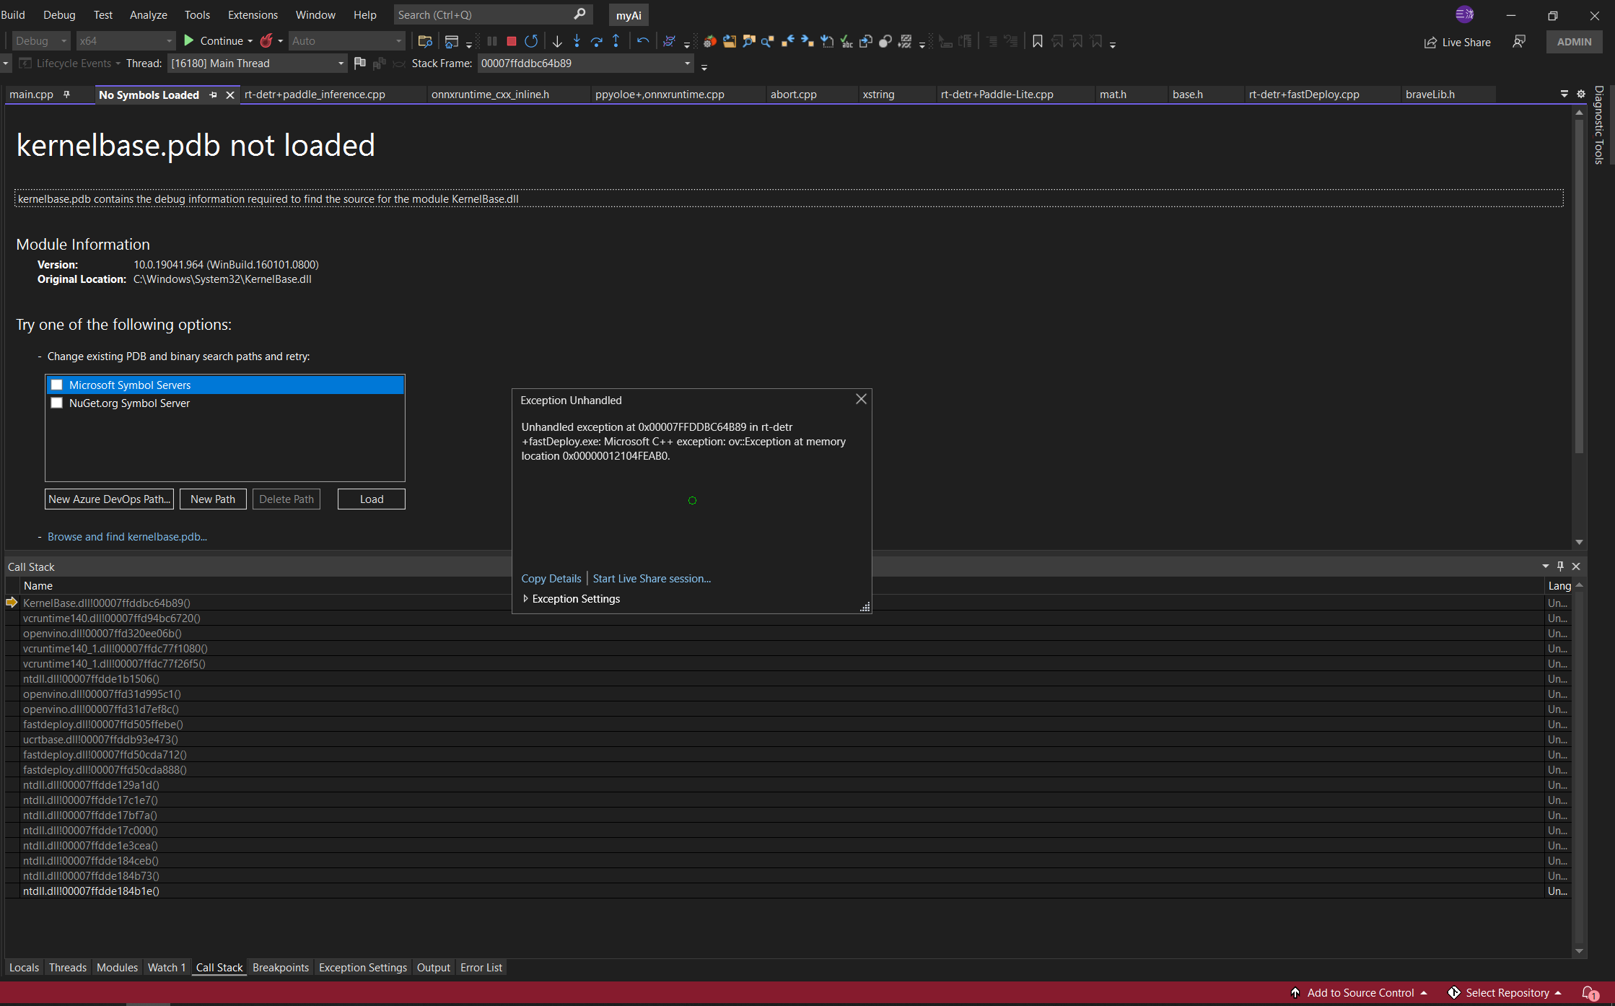This screenshot has width=1615, height=1006.
Task: Click the Hot Reload flame icon
Action: (266, 41)
